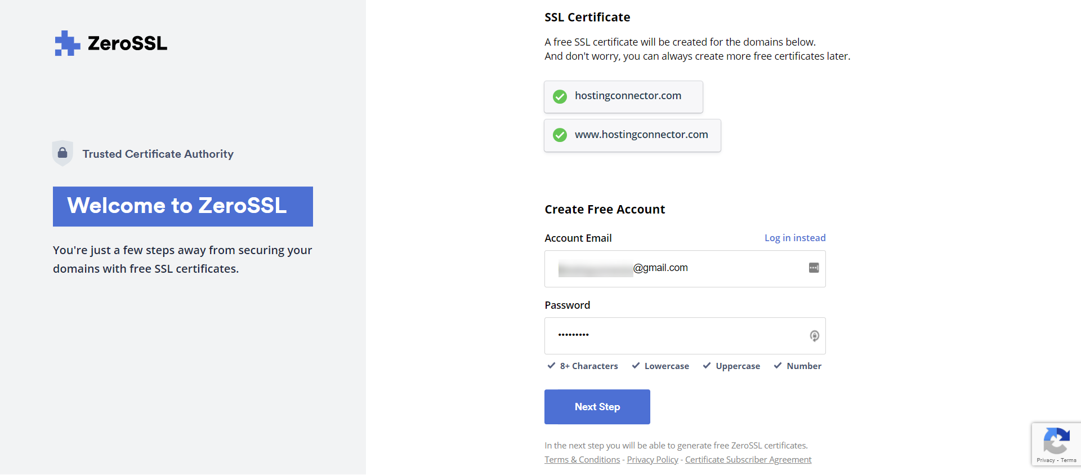Viewport: 1081px width, 475px height.
Task: Open the password manager icon in email field
Action: [x=814, y=268]
